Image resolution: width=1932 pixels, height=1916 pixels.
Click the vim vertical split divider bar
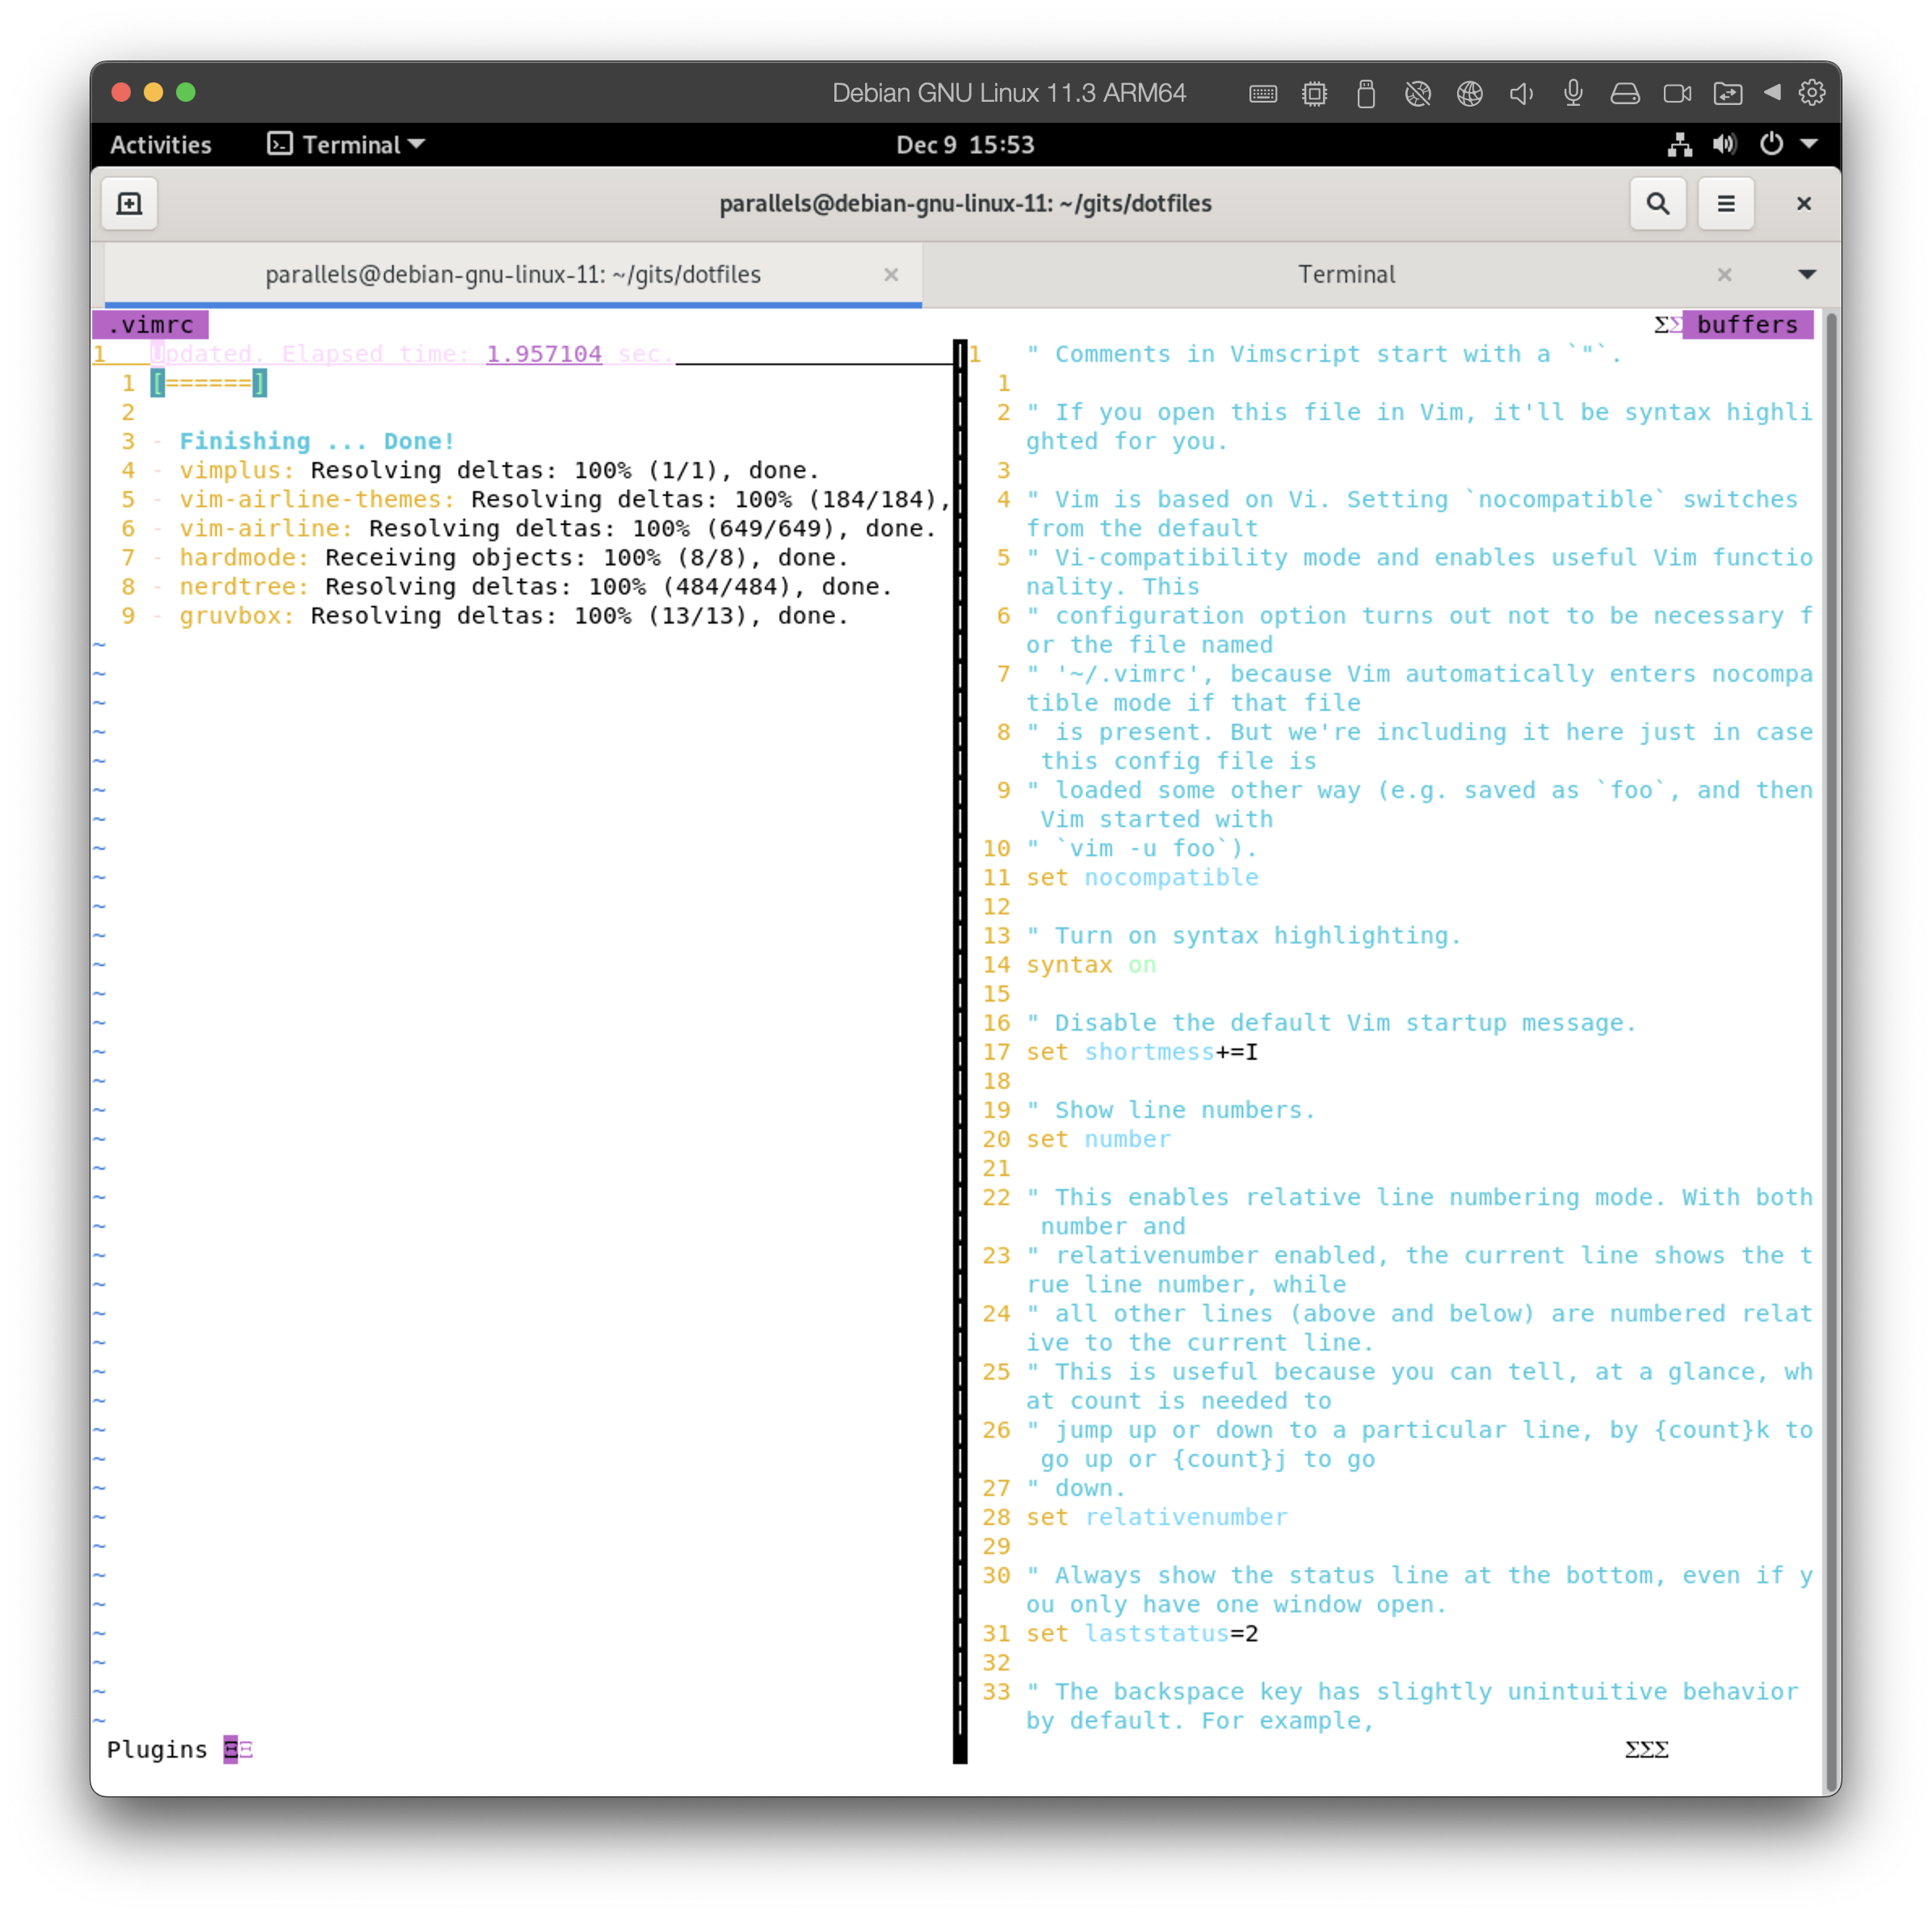[x=960, y=1050]
